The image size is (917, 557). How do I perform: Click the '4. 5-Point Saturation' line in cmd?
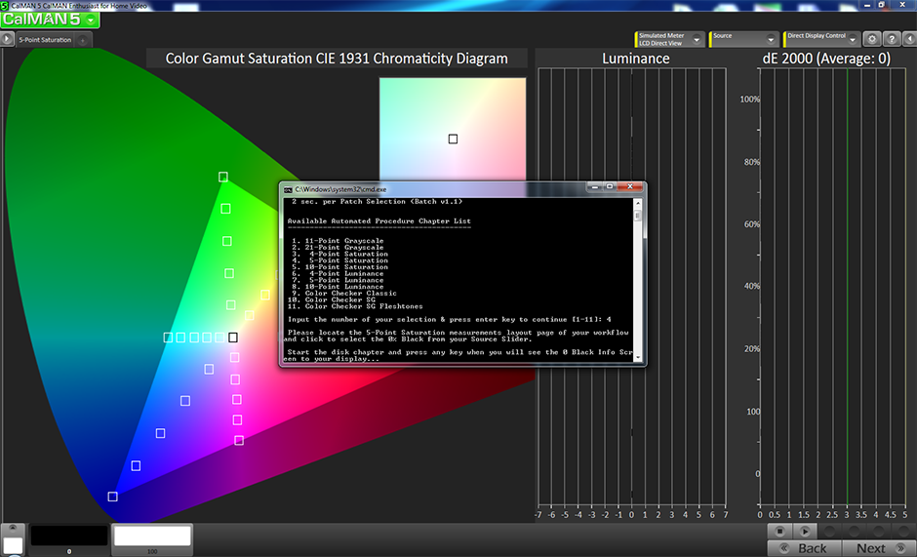point(340,260)
